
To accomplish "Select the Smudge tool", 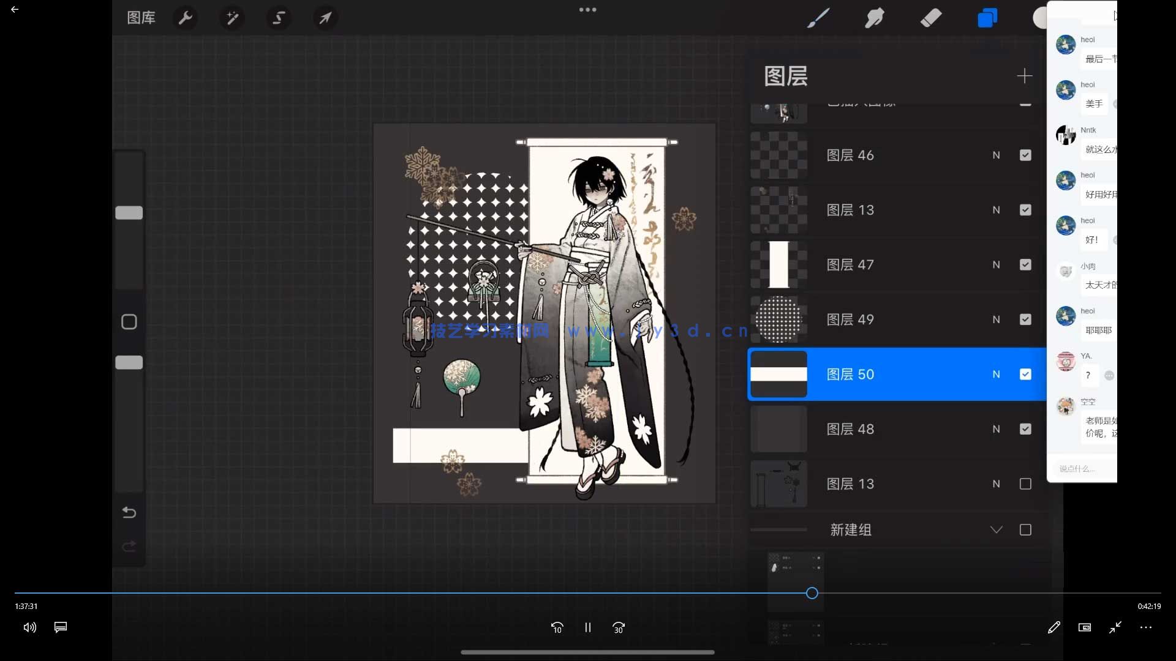I will click(x=875, y=18).
